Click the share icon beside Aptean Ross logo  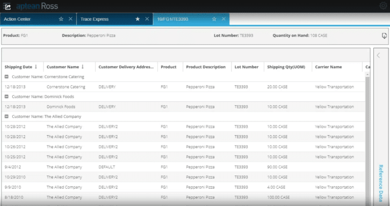[x=8, y=7]
